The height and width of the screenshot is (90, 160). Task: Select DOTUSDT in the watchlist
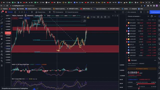point(142,34)
